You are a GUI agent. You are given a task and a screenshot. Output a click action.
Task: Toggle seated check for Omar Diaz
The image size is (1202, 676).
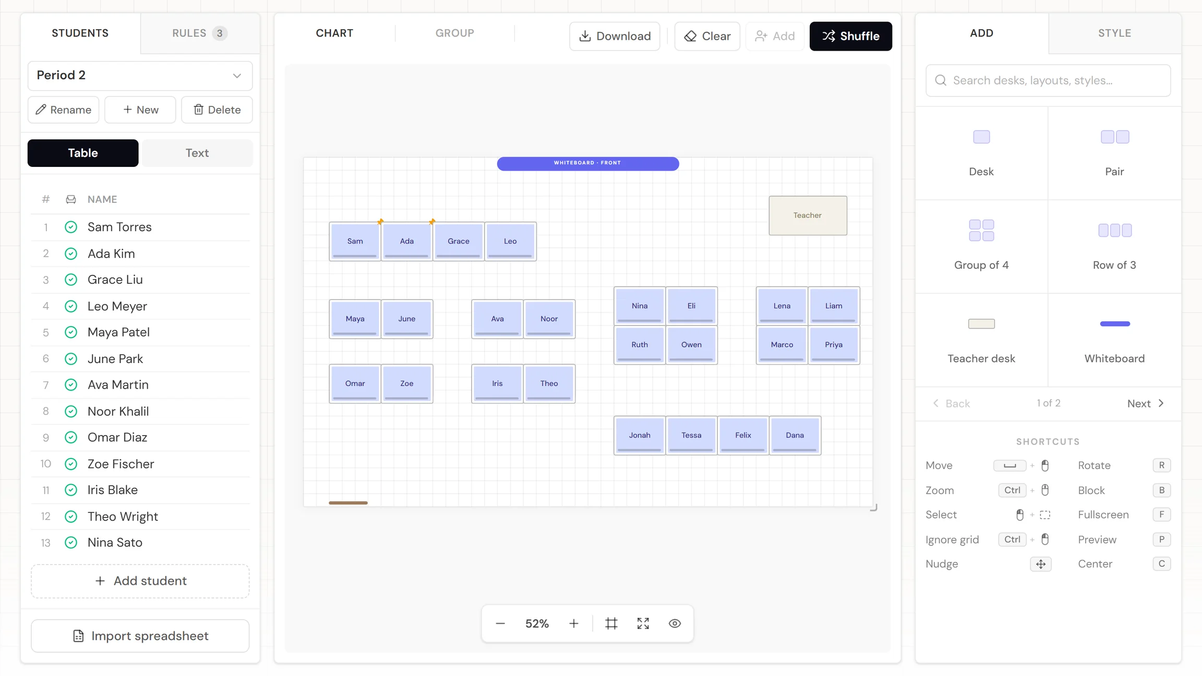[71, 437]
